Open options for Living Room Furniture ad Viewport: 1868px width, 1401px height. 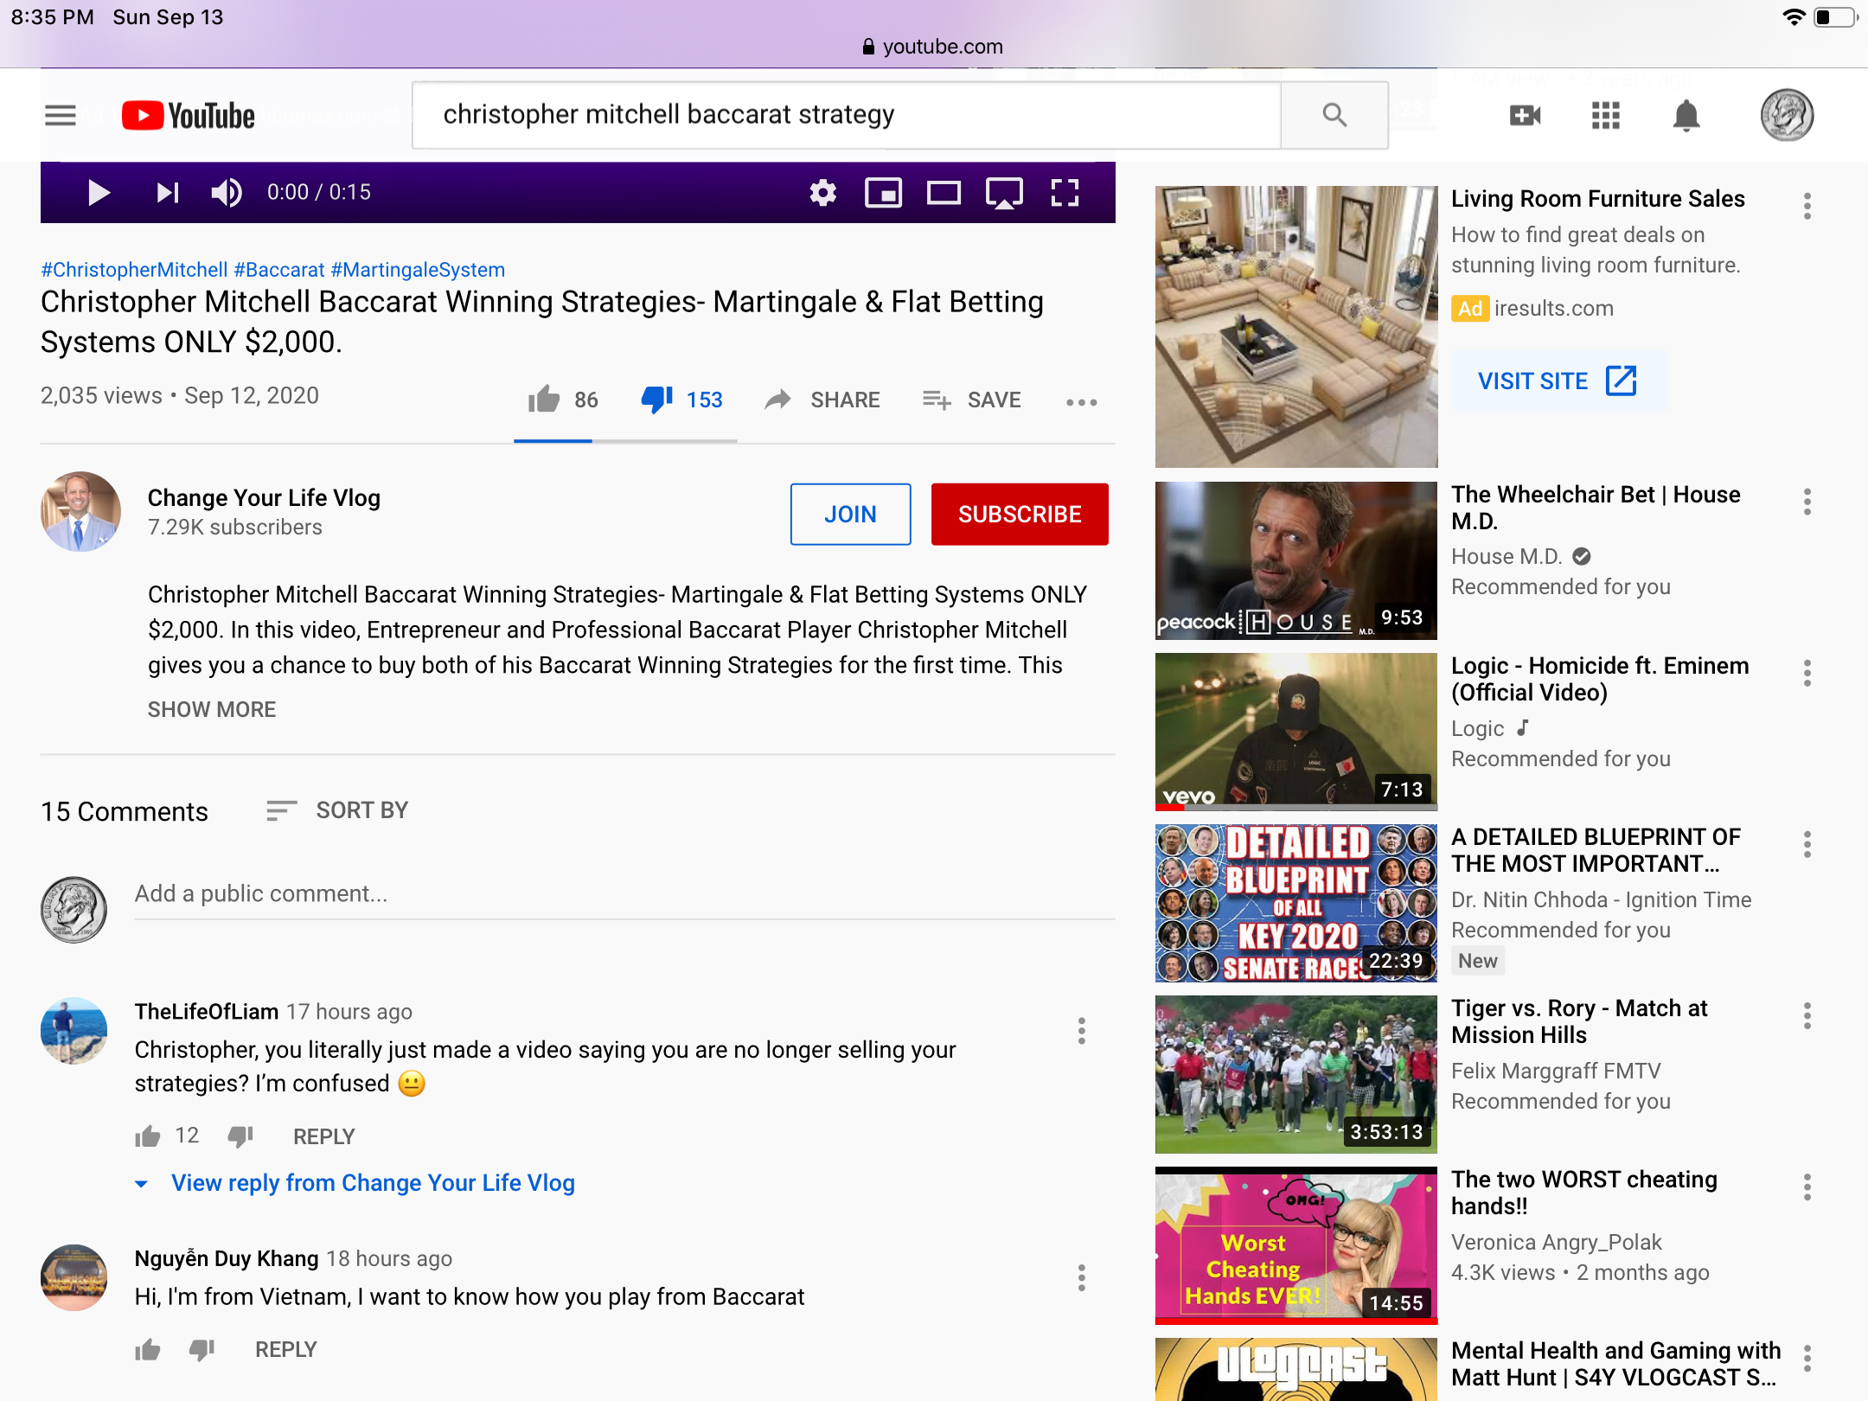click(x=1807, y=206)
